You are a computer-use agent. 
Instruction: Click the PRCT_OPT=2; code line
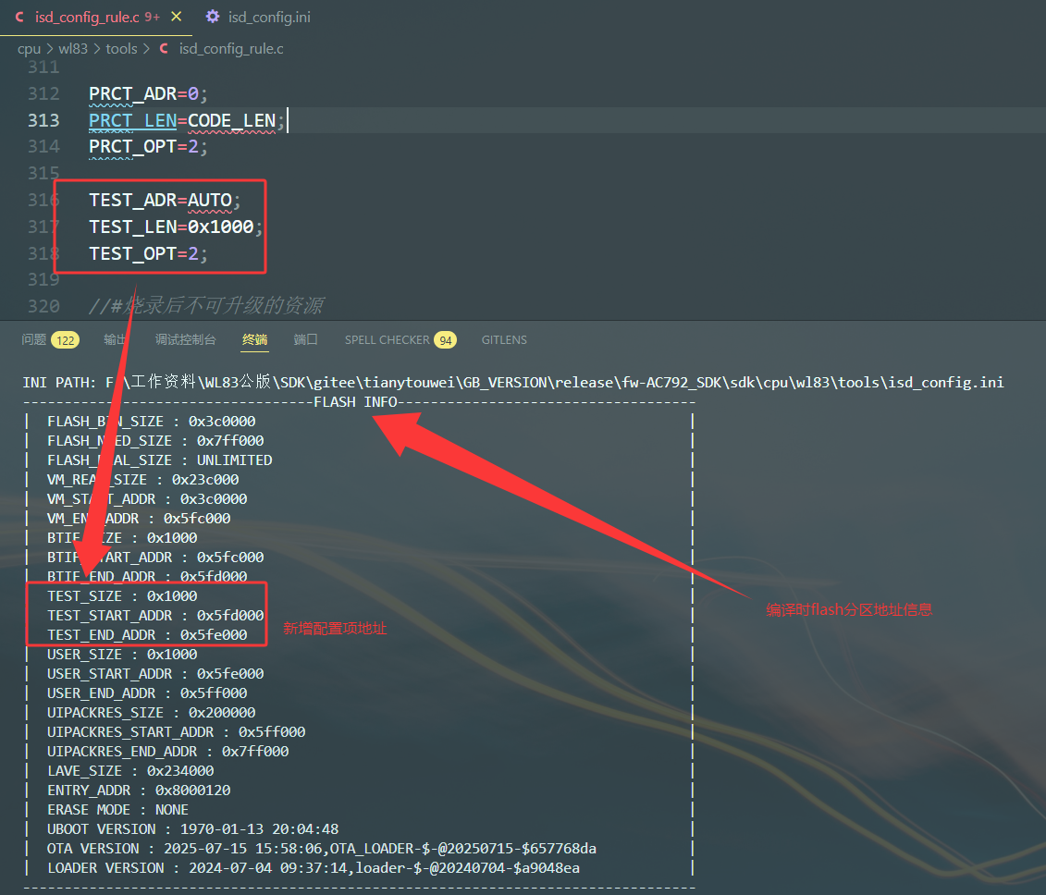tap(148, 146)
